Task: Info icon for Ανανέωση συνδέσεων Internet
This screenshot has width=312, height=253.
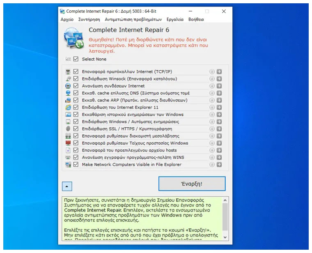Action: [212, 86]
